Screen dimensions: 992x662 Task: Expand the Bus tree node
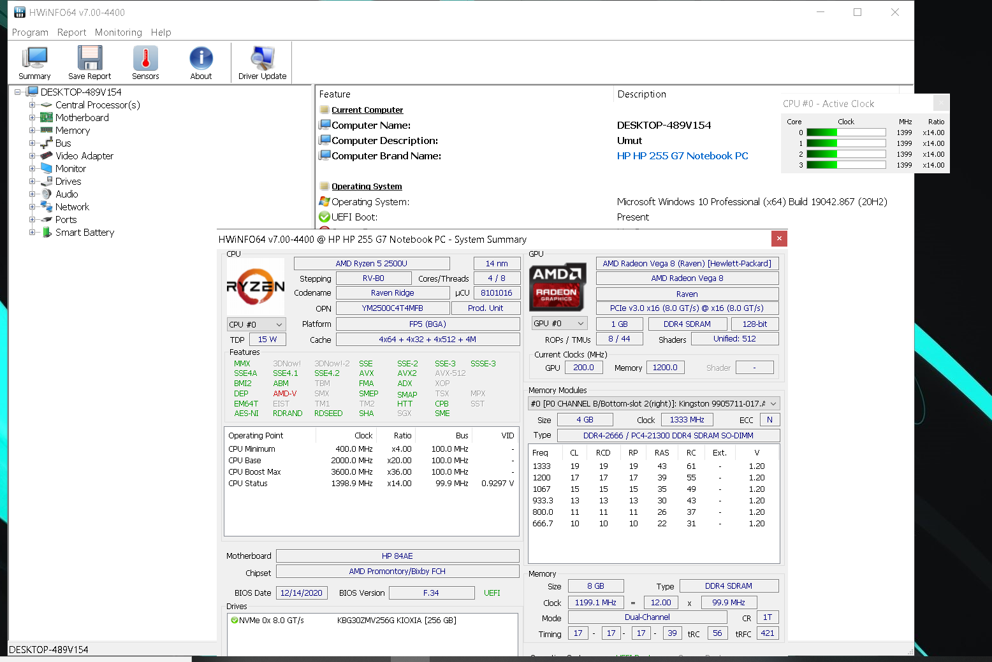[x=32, y=143]
